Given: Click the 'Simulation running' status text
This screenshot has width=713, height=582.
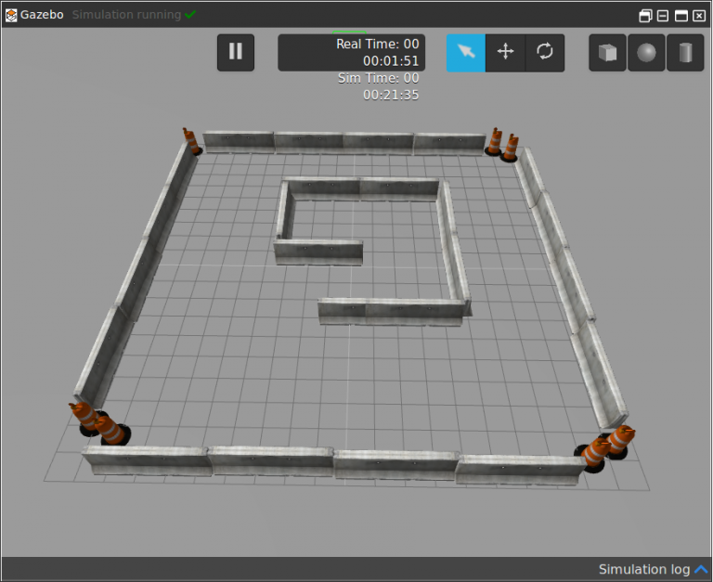Looking at the screenshot, I should [126, 15].
